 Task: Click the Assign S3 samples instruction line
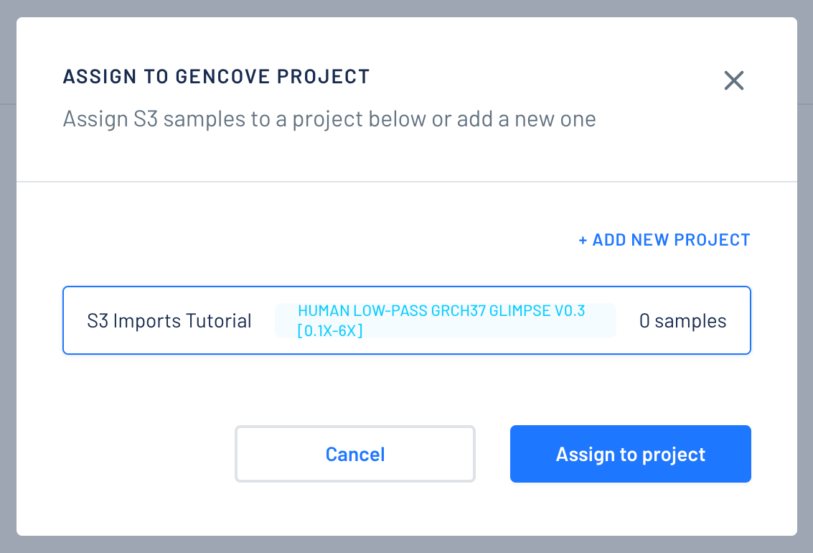pyautogui.click(x=329, y=118)
